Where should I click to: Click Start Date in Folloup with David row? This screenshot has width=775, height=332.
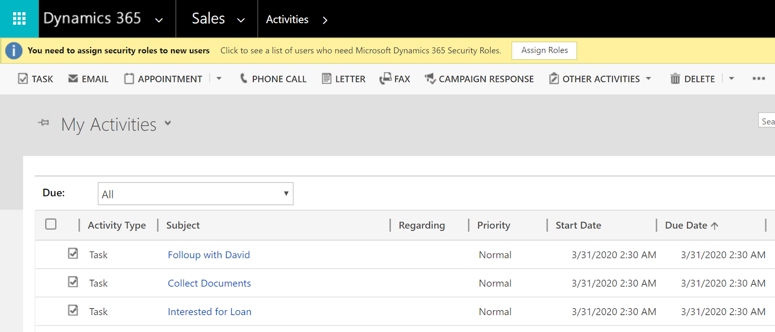pyautogui.click(x=614, y=255)
